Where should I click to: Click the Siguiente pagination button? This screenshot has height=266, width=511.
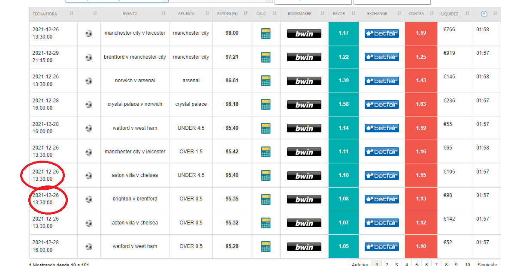[x=487, y=264]
